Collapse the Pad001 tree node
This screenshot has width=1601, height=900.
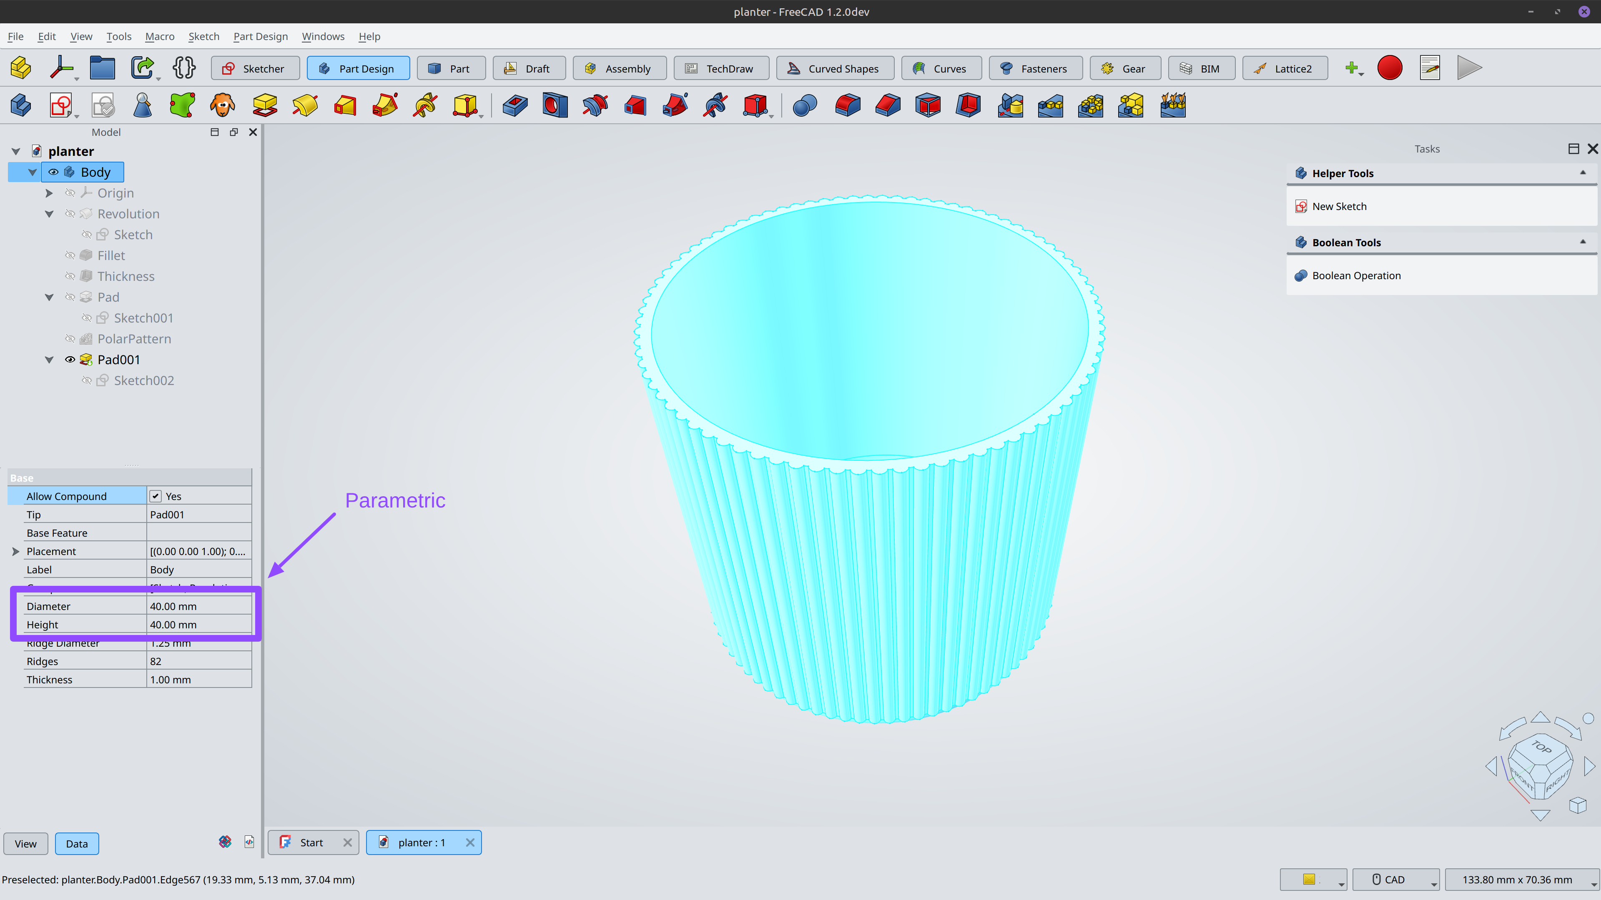[49, 360]
